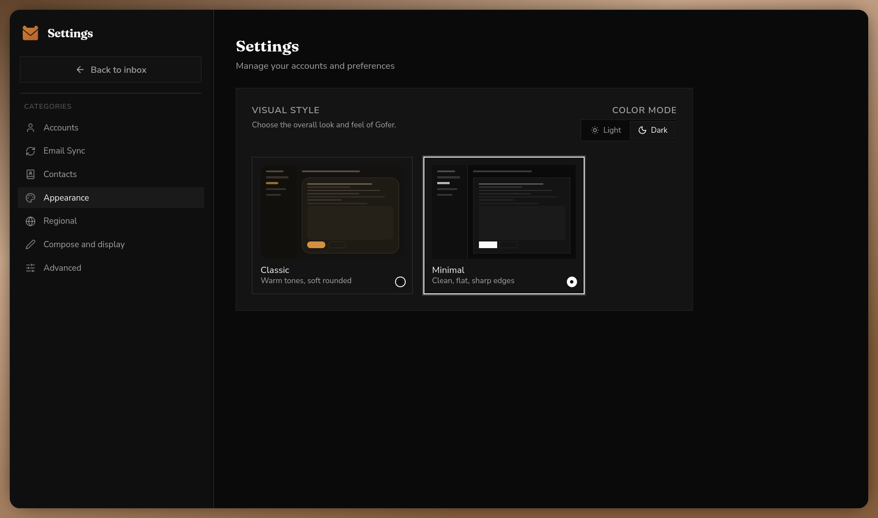Click 'Choose the overall look and feel' text
878x518 pixels.
coord(324,125)
